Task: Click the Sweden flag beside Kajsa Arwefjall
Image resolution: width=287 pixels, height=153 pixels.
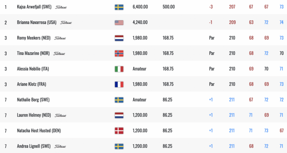Action: click(x=119, y=7)
